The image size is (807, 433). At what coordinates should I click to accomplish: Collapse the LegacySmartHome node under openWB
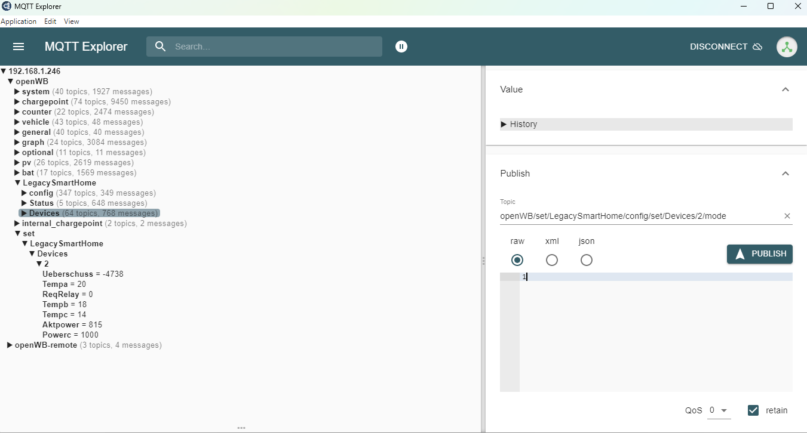pos(18,183)
